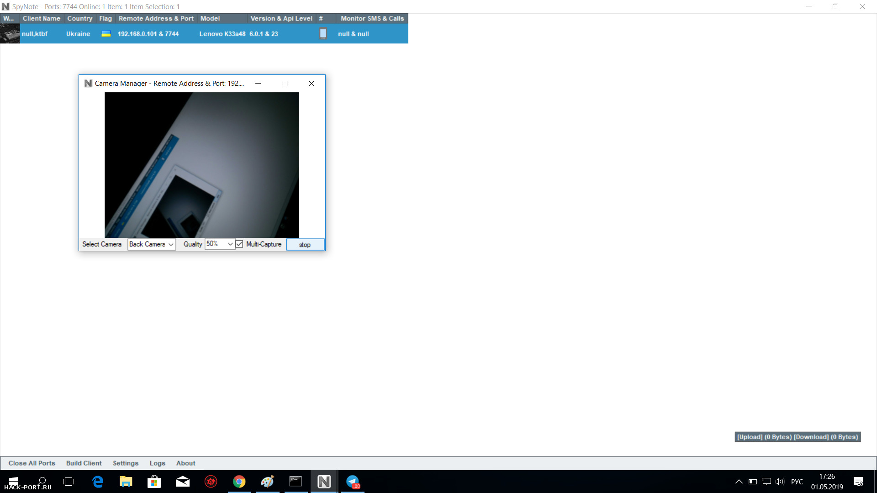Image resolution: width=877 pixels, height=493 pixels.
Task: Open the red gear app on taskbar
Action: point(211,482)
